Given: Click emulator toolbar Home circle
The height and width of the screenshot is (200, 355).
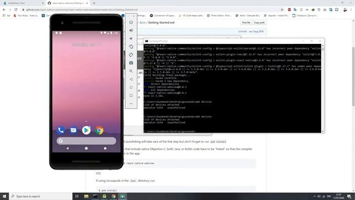Looking at the screenshot, I should tap(131, 87).
